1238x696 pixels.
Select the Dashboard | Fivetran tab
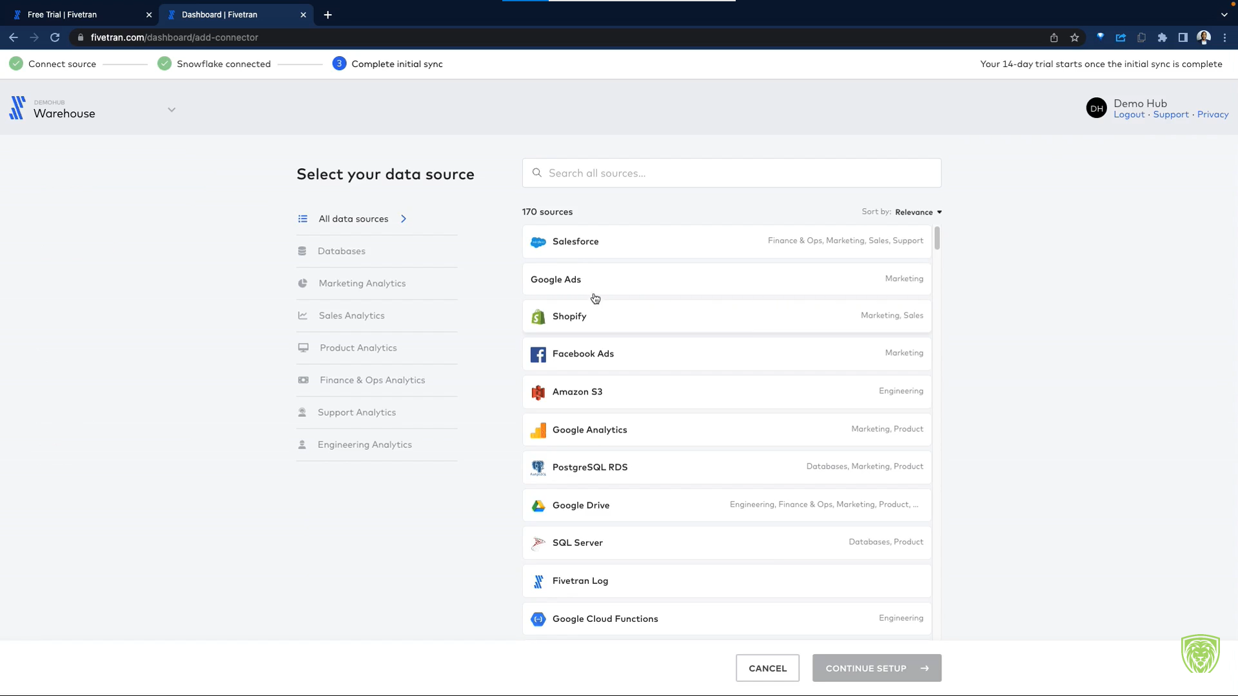(x=236, y=14)
